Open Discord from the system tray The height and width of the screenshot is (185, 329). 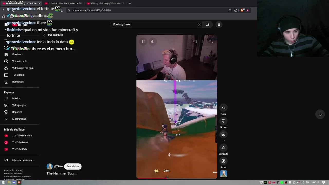pyautogui.click(x=298, y=182)
